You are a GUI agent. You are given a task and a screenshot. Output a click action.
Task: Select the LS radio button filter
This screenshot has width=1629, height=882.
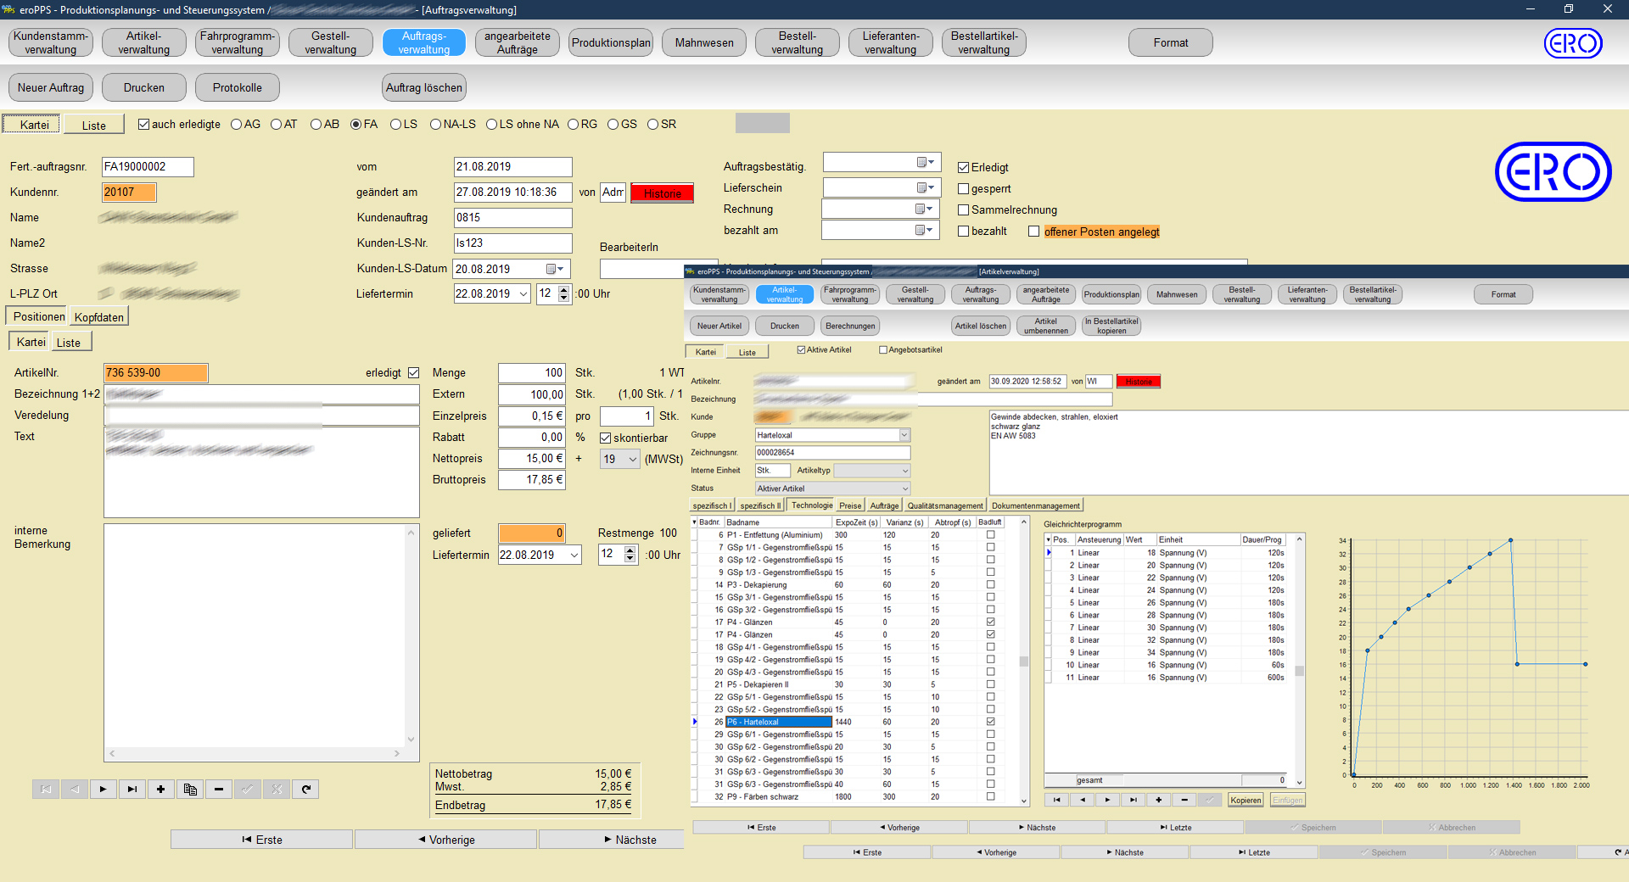click(x=396, y=125)
